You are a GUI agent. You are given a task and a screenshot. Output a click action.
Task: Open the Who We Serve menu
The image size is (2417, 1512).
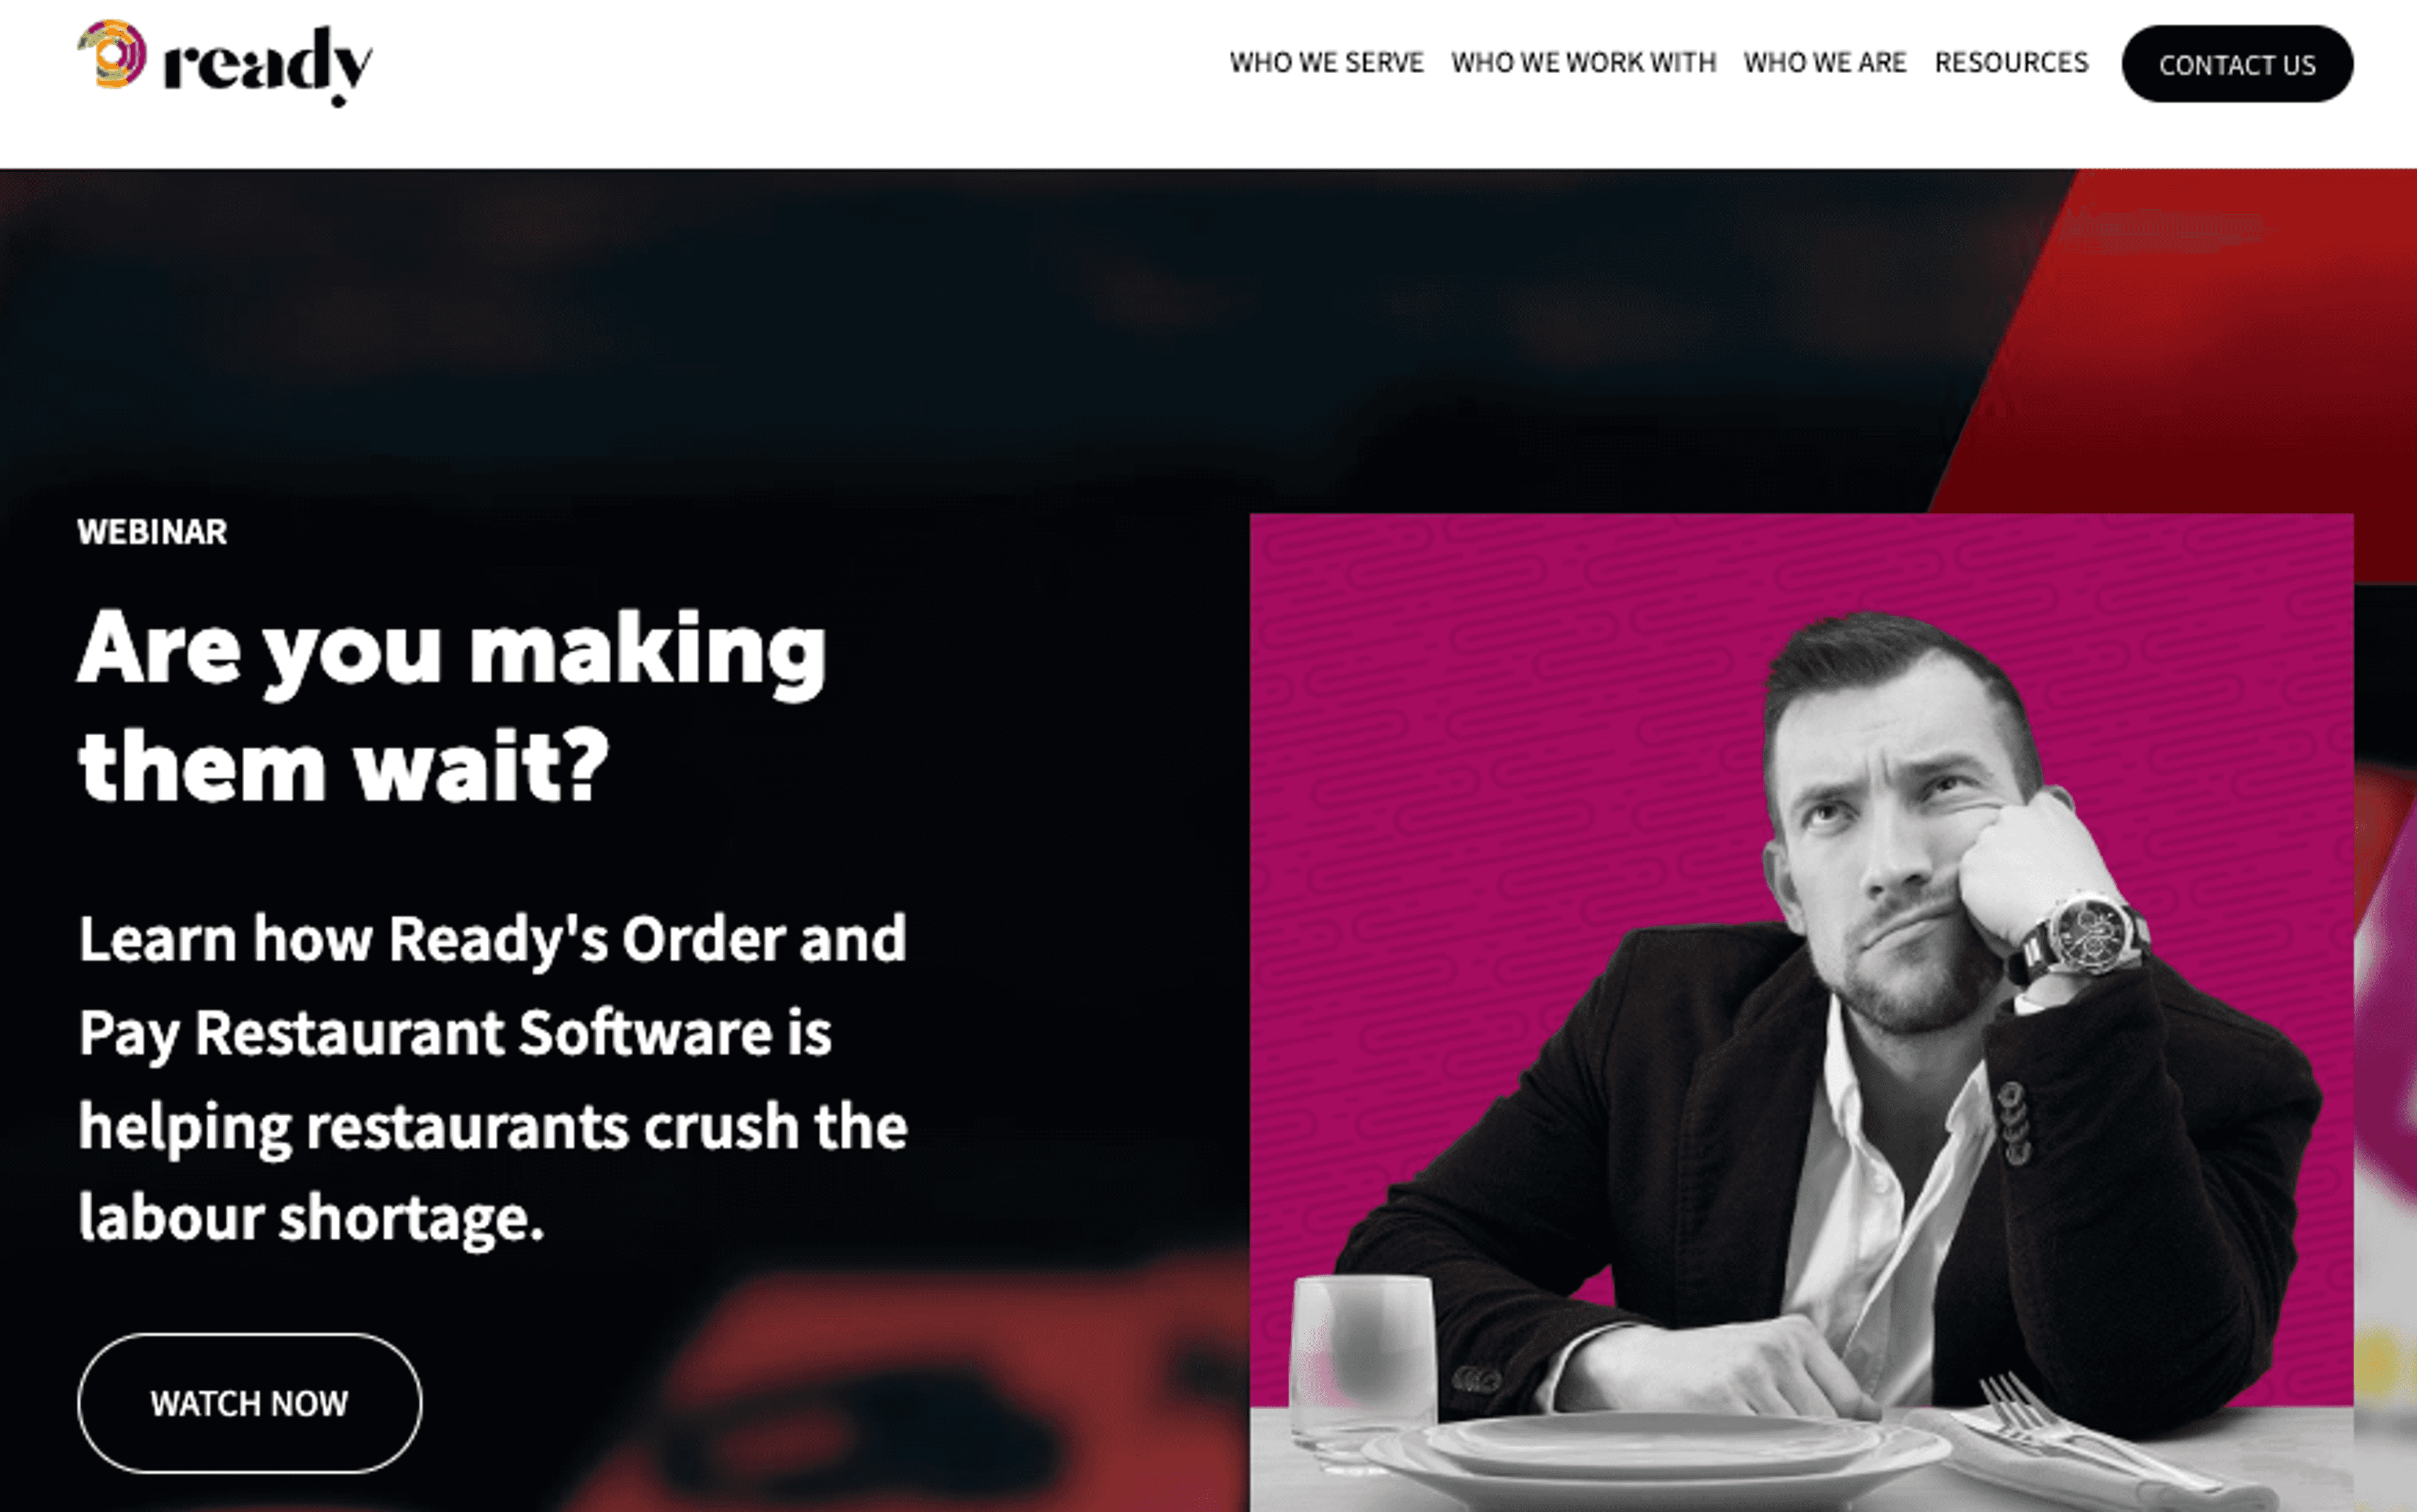(x=1326, y=63)
